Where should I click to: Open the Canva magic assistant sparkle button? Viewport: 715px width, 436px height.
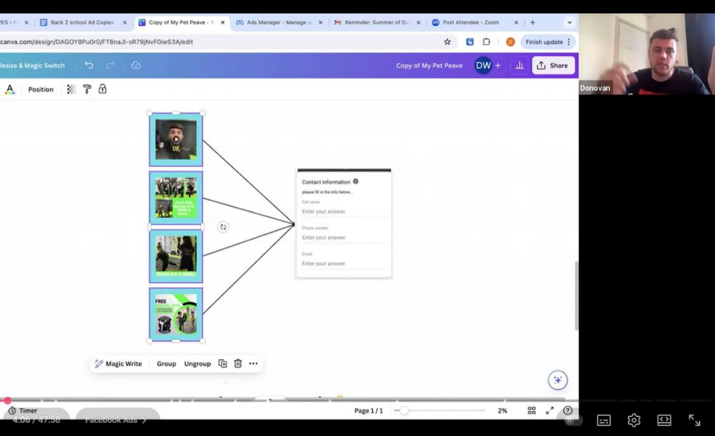557,380
